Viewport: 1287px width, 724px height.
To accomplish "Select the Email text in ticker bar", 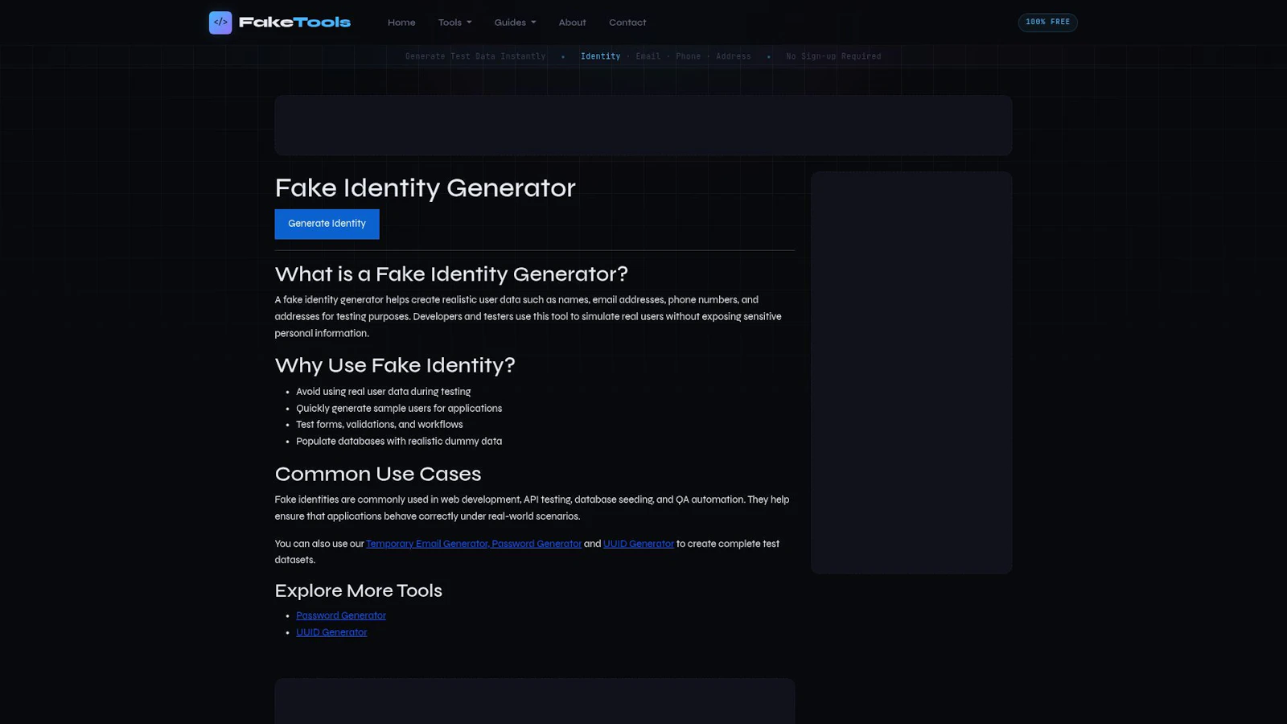I will (x=648, y=56).
